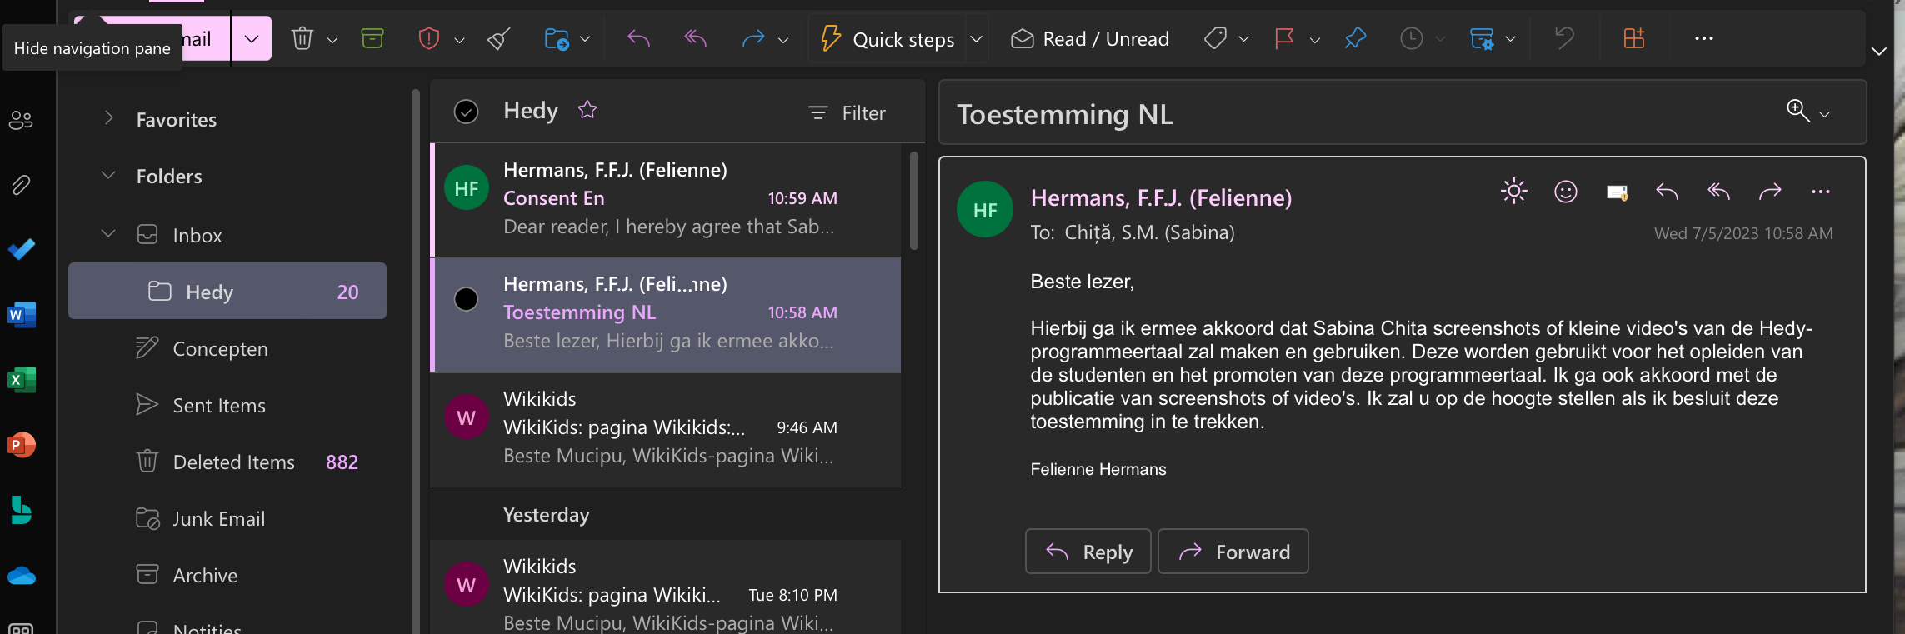Expand the Quick steps dropdown arrow
The height and width of the screenshot is (634, 1905).
pyautogui.click(x=977, y=39)
